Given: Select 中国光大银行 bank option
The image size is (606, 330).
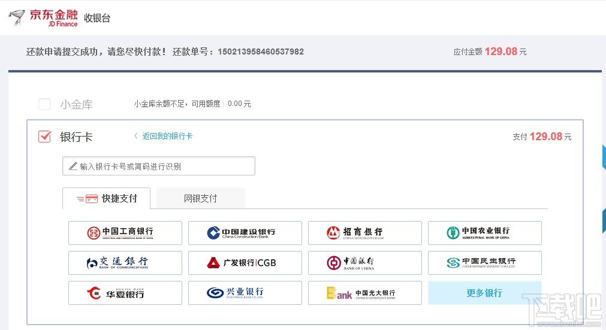Looking at the screenshot, I should pos(365,293).
